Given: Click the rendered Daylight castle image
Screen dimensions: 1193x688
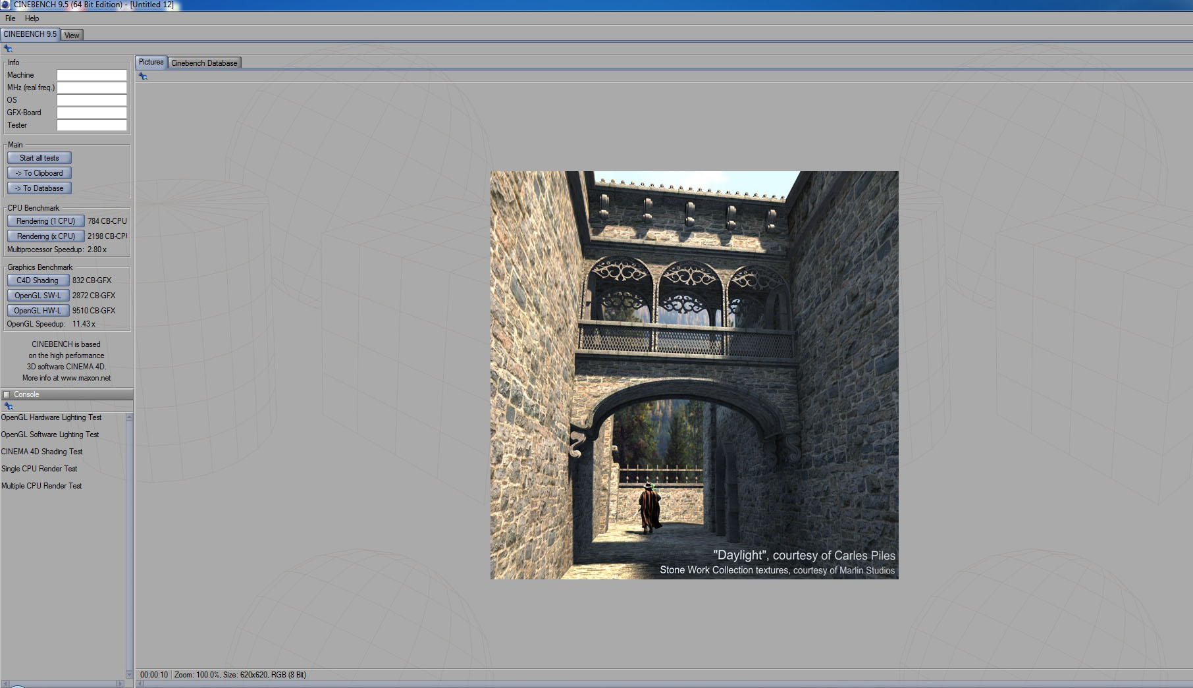Looking at the screenshot, I should (694, 375).
